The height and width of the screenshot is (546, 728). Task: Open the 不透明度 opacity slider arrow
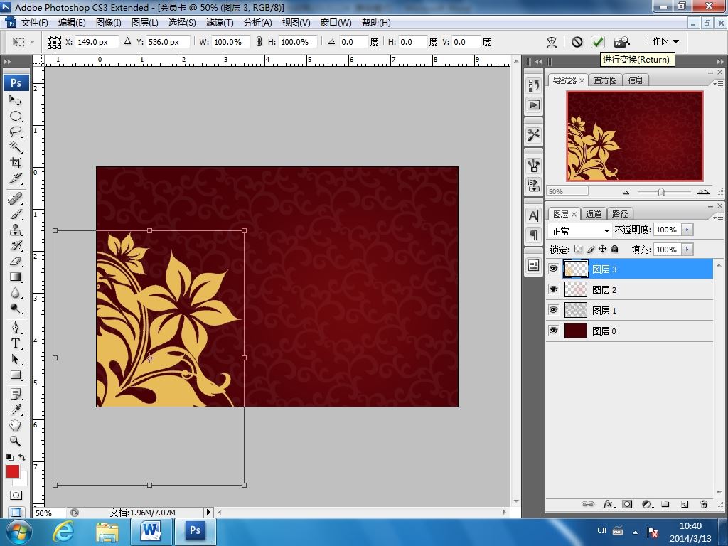[687, 230]
